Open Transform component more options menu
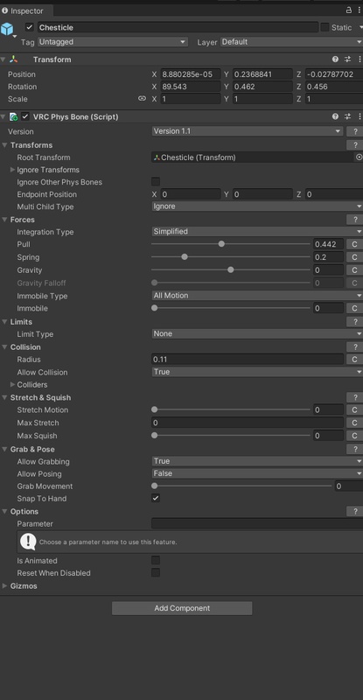 (x=360, y=59)
